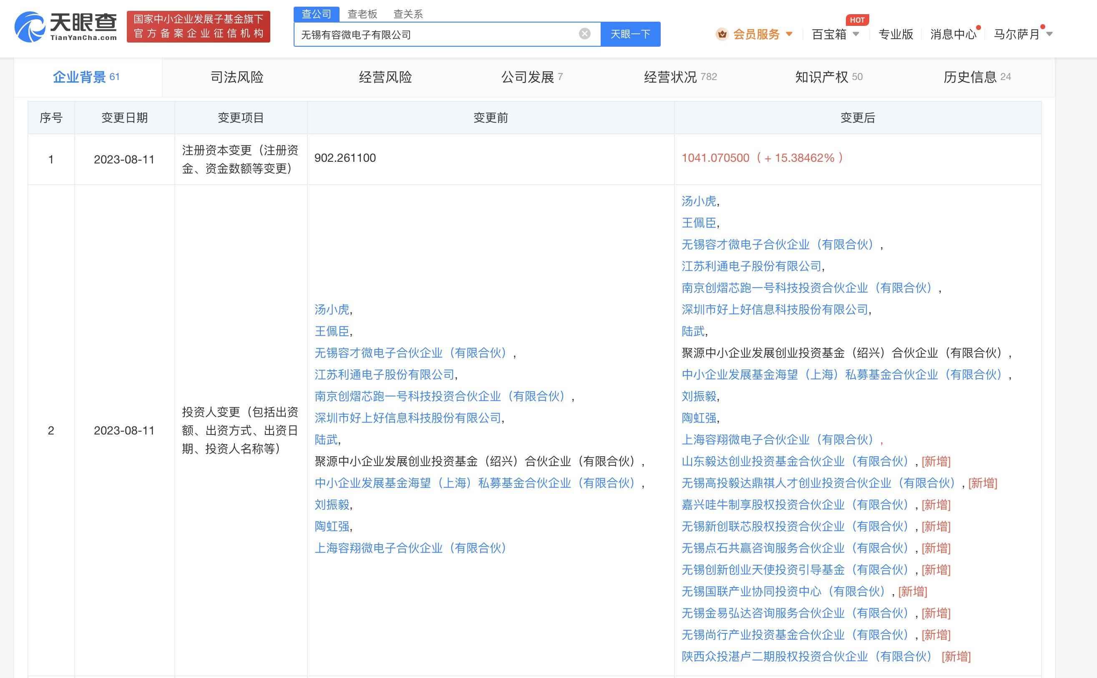This screenshot has height=678, width=1097.
Task: Open 消息中心 notifications
Action: coord(954,34)
